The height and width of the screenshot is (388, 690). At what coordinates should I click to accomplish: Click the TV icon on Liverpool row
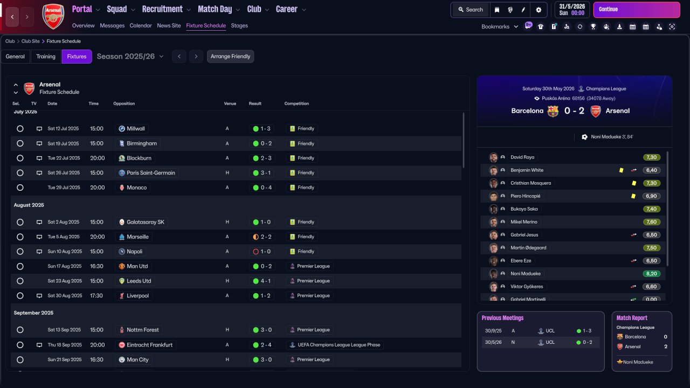coord(39,296)
